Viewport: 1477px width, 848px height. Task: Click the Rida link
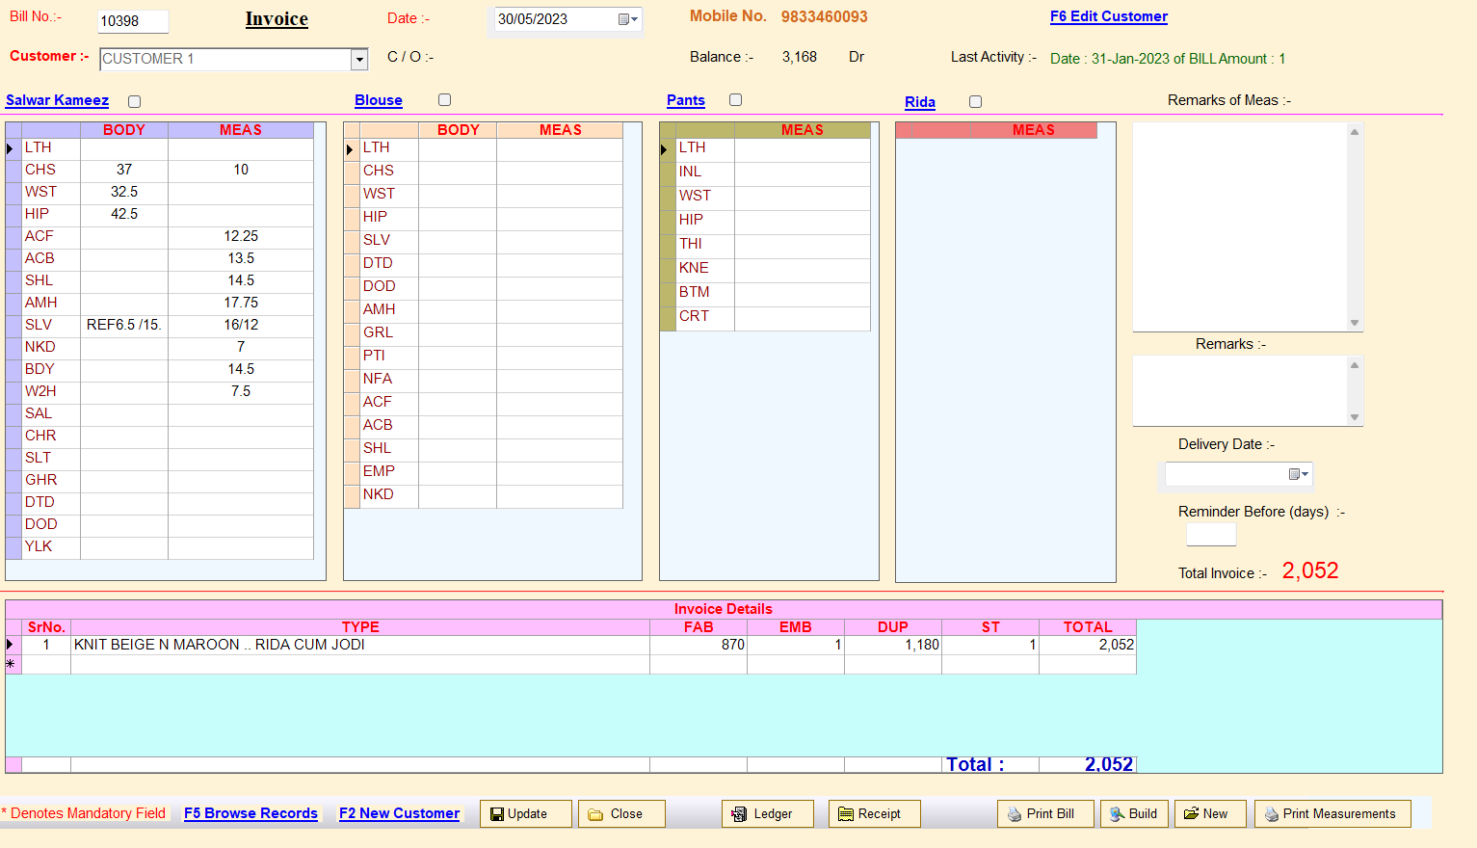click(920, 102)
